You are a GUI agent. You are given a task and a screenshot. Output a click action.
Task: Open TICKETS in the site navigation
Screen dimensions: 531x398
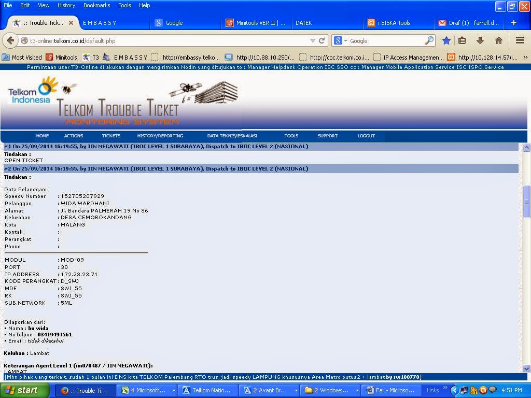click(x=111, y=136)
